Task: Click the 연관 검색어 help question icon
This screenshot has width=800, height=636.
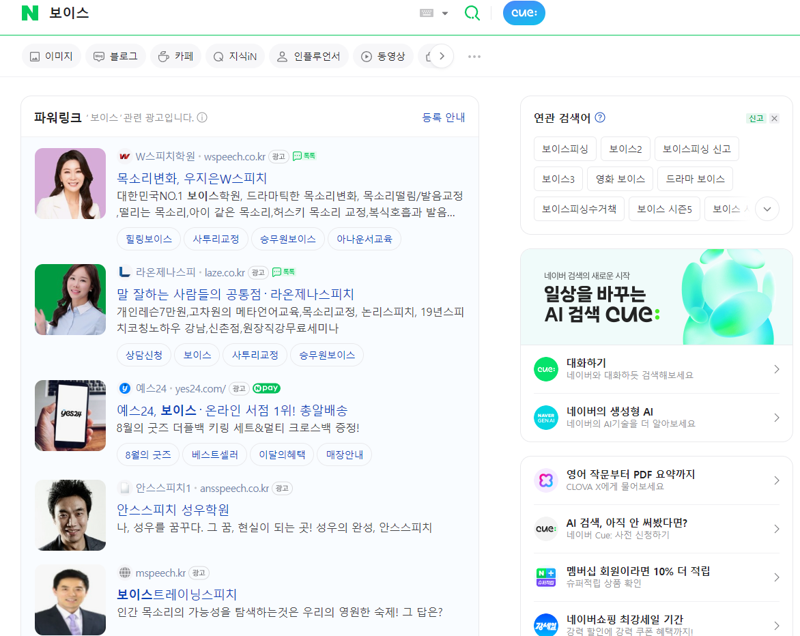Action: tap(600, 117)
